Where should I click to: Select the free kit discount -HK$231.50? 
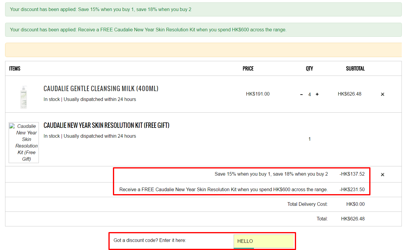(352, 190)
